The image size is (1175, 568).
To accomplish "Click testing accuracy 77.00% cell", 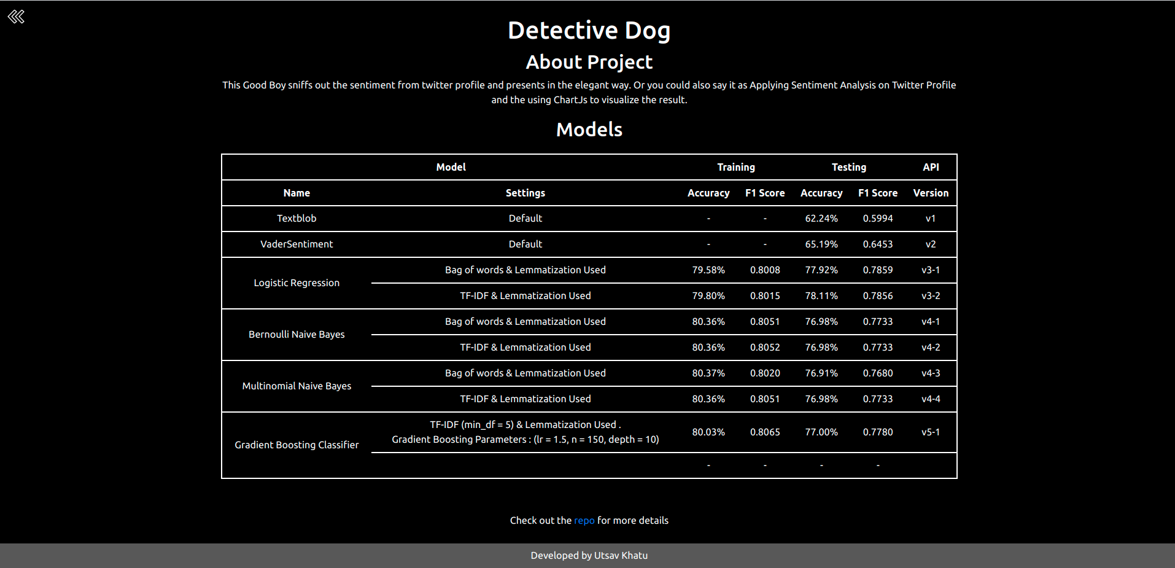I will pos(821,432).
